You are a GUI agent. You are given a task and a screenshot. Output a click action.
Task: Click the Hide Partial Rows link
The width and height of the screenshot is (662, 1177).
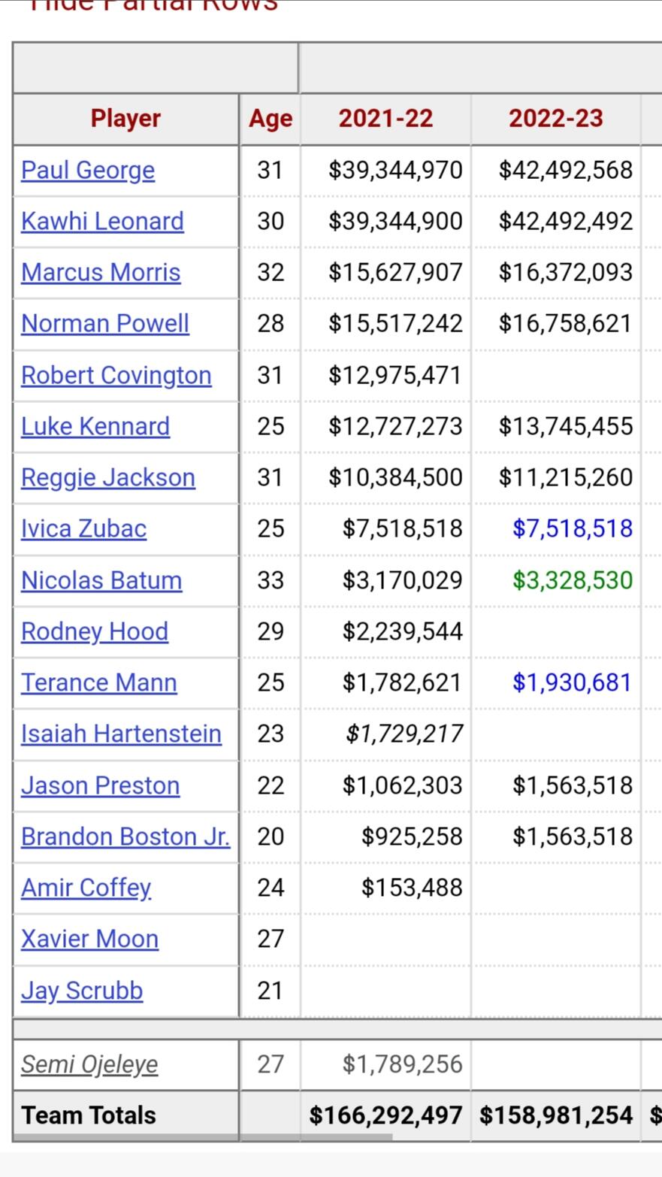coord(153,5)
